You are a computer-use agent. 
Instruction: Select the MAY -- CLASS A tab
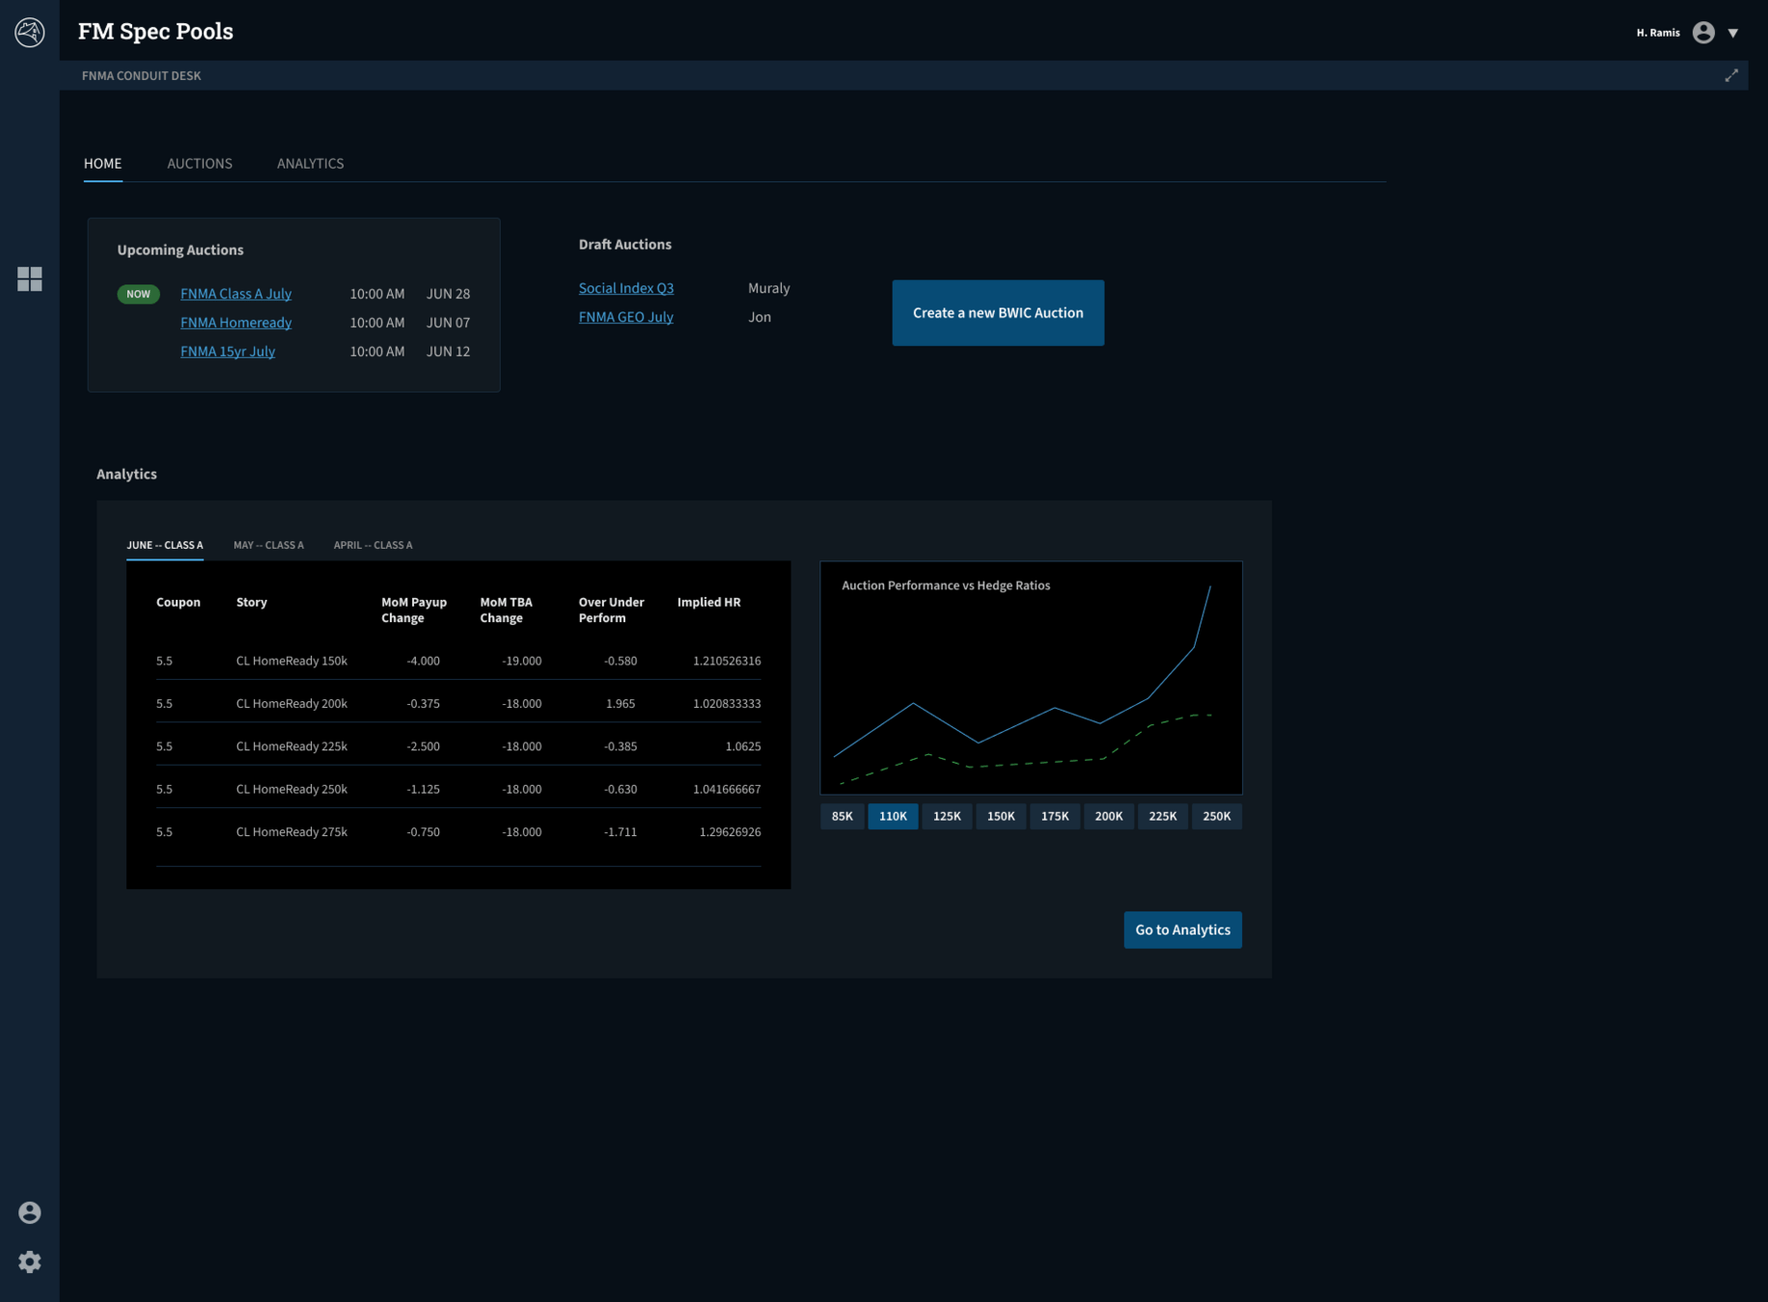pyautogui.click(x=268, y=545)
